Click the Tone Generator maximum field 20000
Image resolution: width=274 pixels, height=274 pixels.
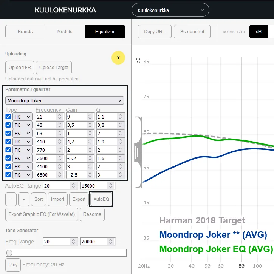pos(98,242)
